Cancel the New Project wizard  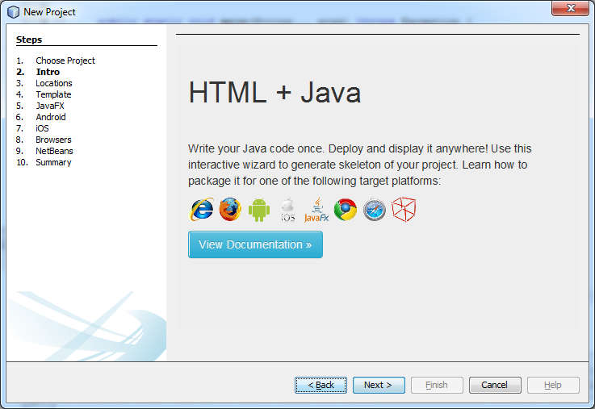coord(495,385)
